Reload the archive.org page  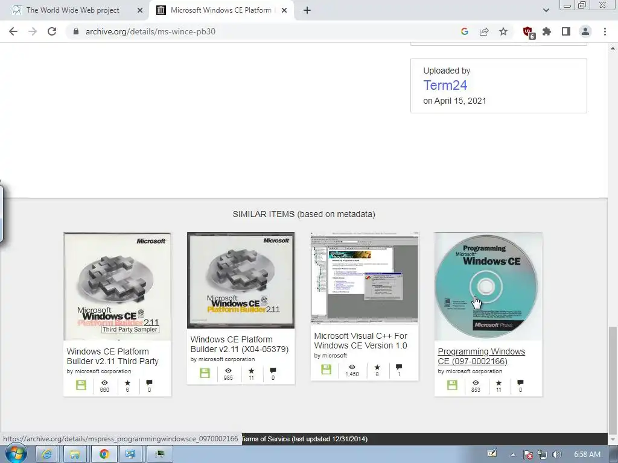52,31
